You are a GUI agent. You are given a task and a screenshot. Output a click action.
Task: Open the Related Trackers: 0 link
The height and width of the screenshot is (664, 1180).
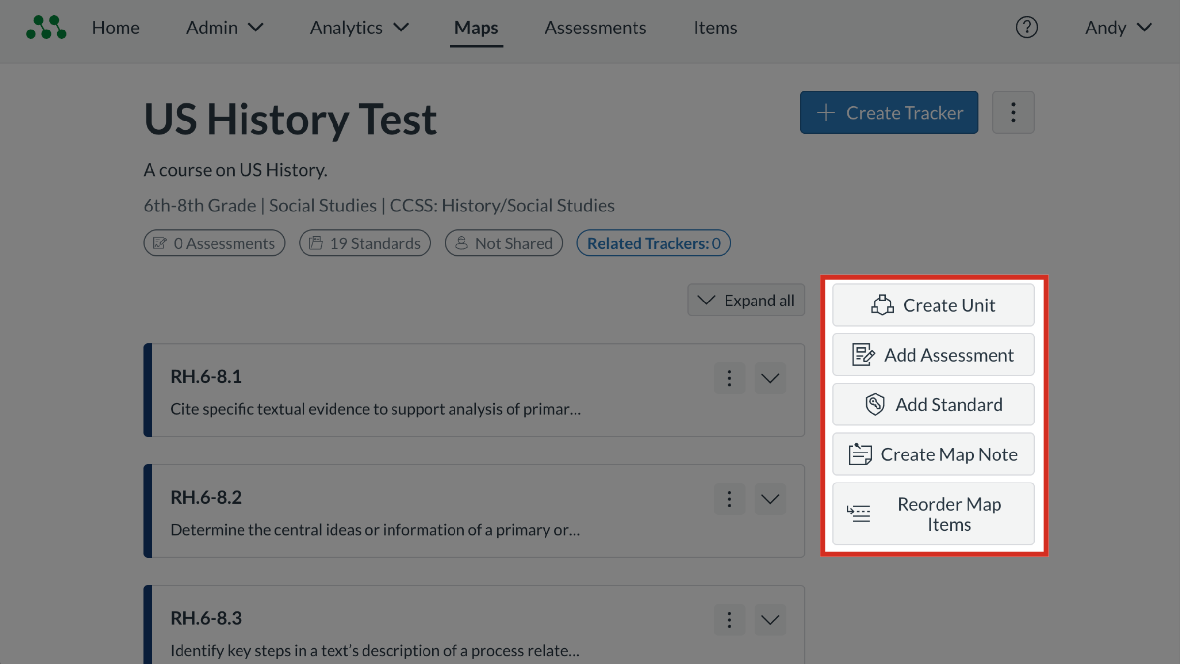tap(654, 243)
